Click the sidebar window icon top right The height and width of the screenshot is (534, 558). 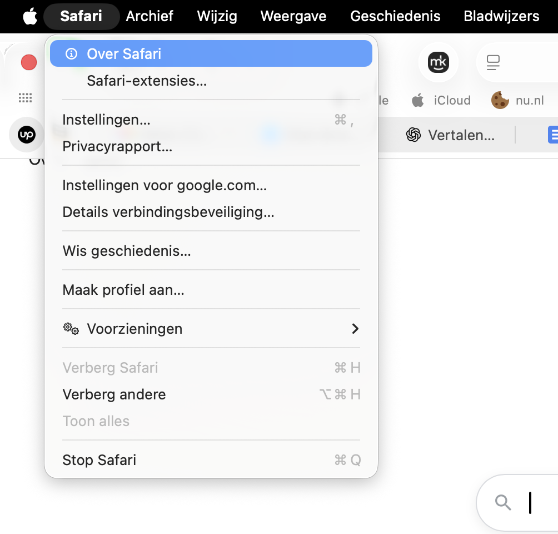pyautogui.click(x=493, y=62)
